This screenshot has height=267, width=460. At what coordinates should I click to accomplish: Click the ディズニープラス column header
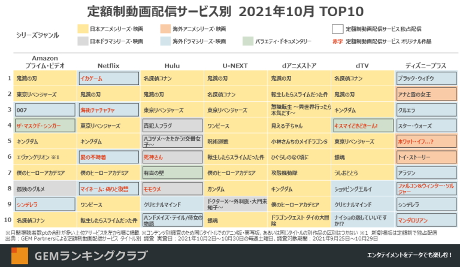point(426,65)
